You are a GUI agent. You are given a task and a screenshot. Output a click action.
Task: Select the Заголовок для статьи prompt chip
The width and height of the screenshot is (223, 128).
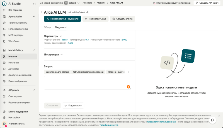click(x=57, y=72)
